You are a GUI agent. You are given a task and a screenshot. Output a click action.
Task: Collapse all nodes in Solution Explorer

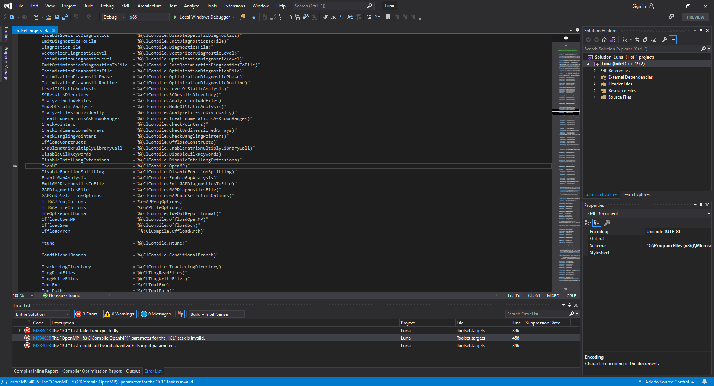pyautogui.click(x=646, y=40)
